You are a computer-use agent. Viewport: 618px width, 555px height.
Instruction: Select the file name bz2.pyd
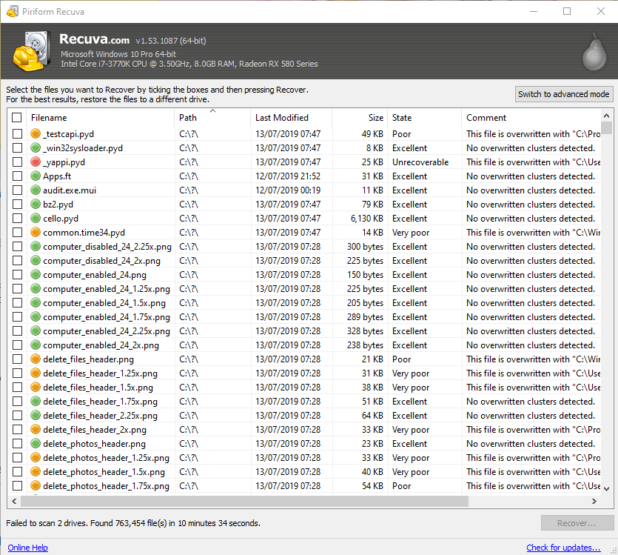[x=58, y=205]
